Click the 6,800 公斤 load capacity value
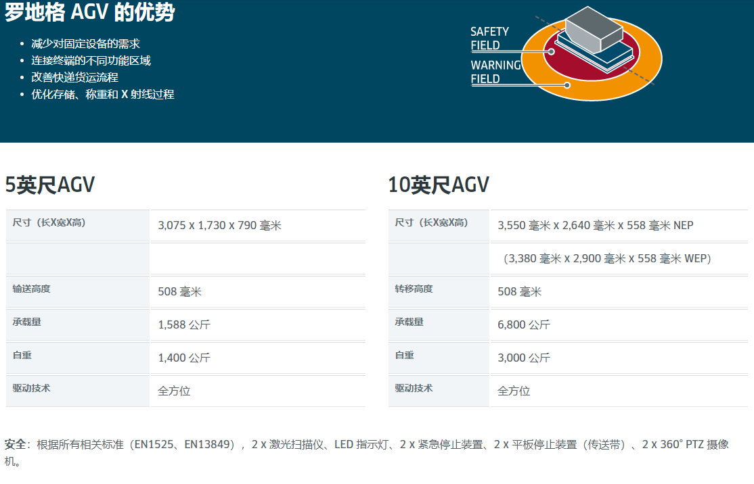Viewport: 754px width, 484px height. coord(524,325)
